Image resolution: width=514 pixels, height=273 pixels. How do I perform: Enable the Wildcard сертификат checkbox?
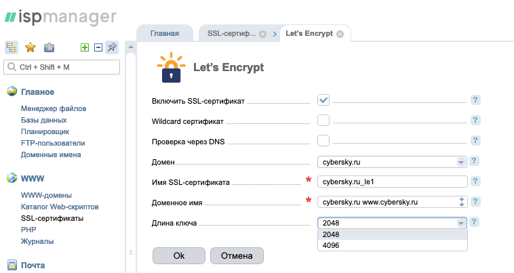pos(323,121)
